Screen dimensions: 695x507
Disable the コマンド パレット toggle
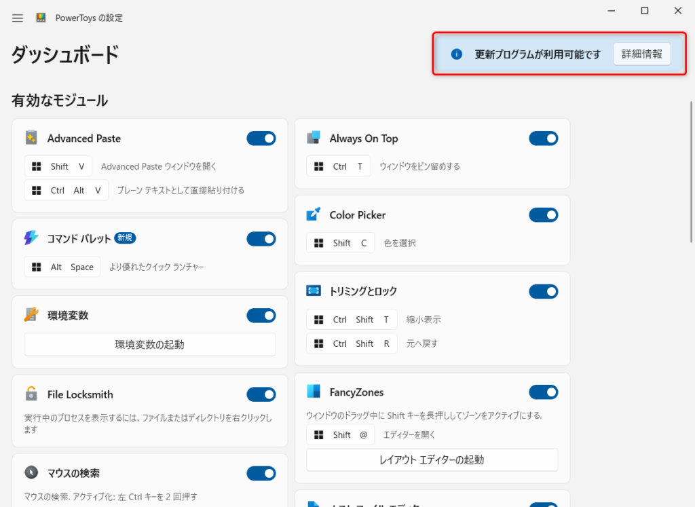tap(261, 239)
